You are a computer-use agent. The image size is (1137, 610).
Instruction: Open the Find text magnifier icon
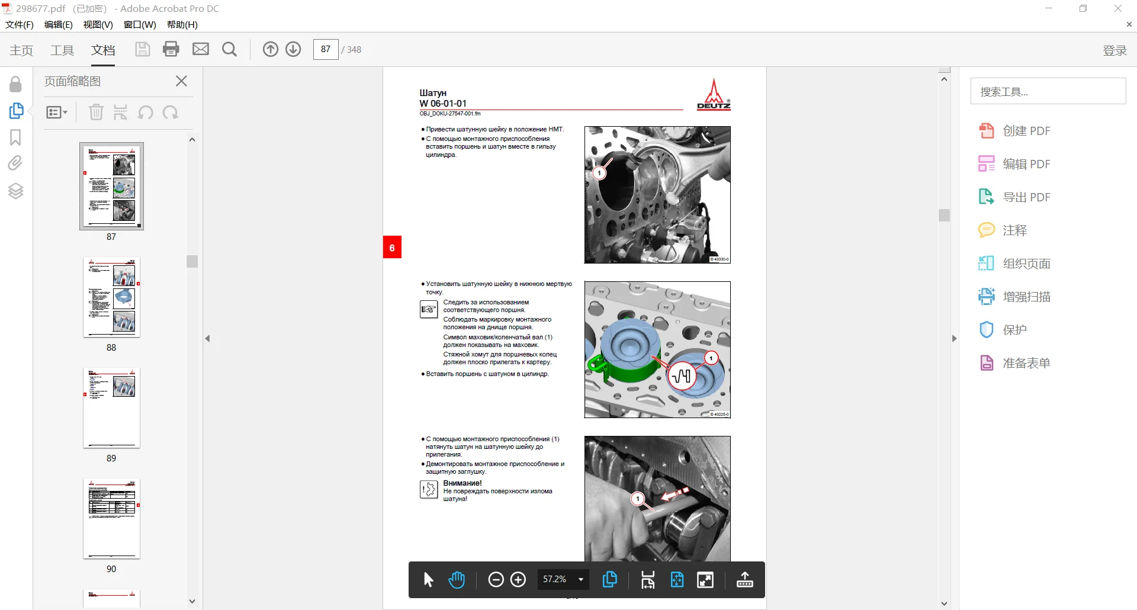[230, 49]
